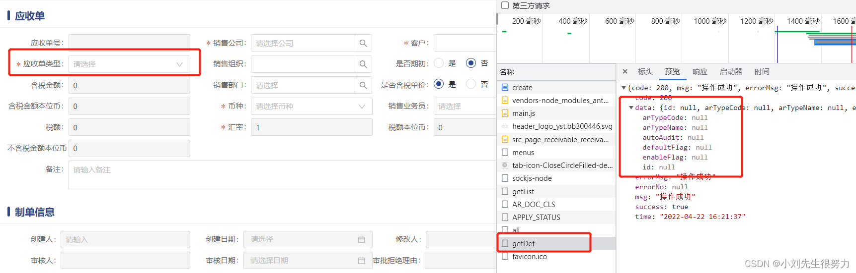Screen dimensions: 856x273
Task: Open calendar icon in 审核日期 field
Action: [x=361, y=260]
